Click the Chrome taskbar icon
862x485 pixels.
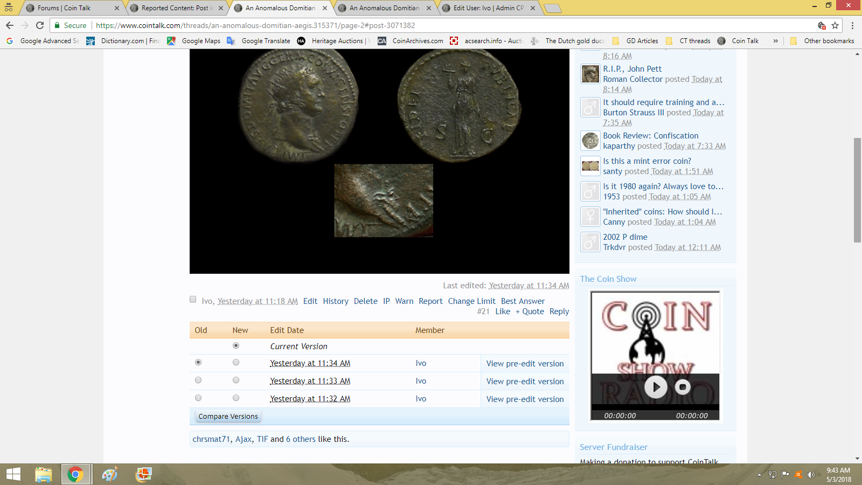[75, 474]
